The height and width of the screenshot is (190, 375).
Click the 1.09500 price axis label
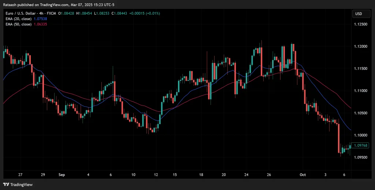361,157
